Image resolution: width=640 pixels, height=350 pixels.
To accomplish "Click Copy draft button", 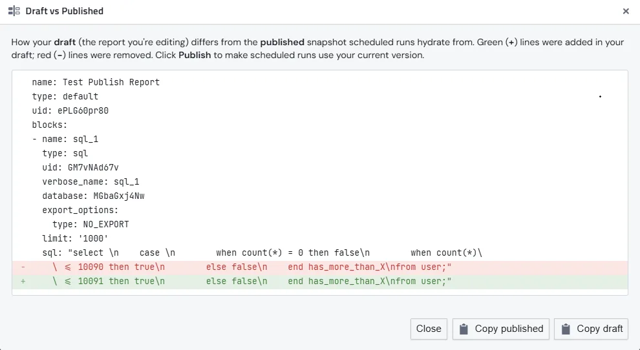I will [x=591, y=329].
